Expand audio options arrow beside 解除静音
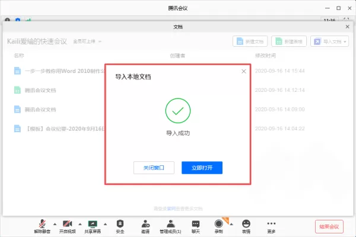 click(x=55, y=225)
